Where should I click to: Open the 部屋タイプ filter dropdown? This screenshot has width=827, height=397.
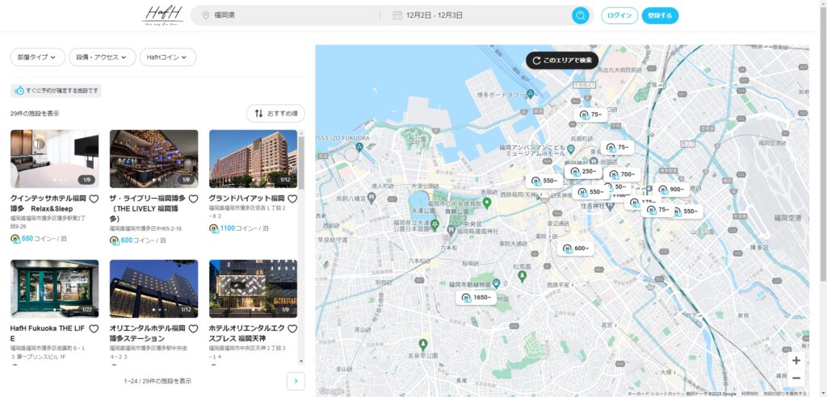[37, 57]
